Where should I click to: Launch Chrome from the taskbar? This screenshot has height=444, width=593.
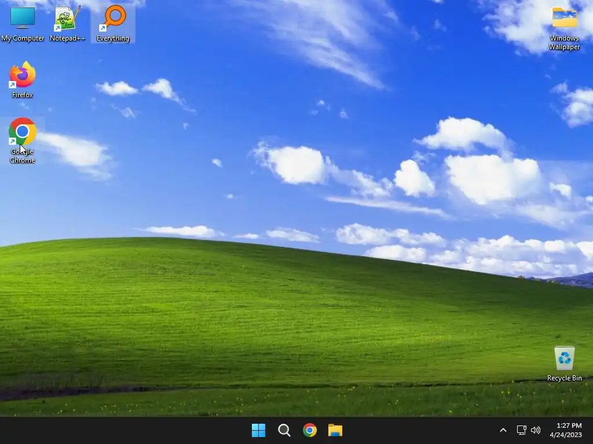pos(310,430)
